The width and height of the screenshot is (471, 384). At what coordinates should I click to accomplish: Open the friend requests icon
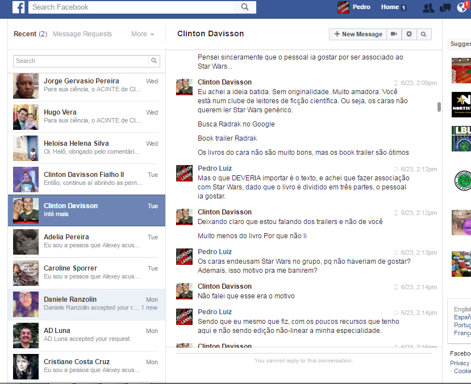(428, 7)
